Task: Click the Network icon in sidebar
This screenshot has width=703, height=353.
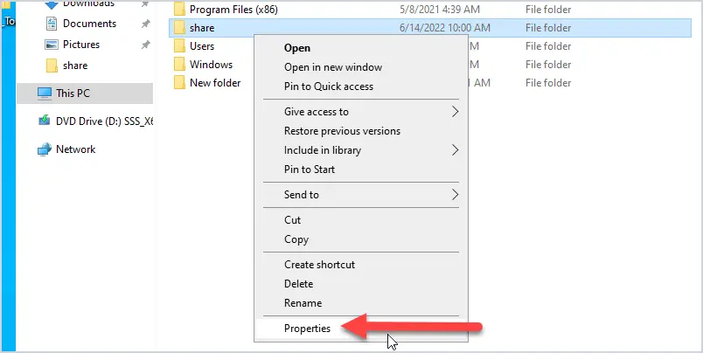Action: coord(45,149)
